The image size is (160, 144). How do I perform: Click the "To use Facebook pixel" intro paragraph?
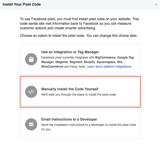(79, 23)
